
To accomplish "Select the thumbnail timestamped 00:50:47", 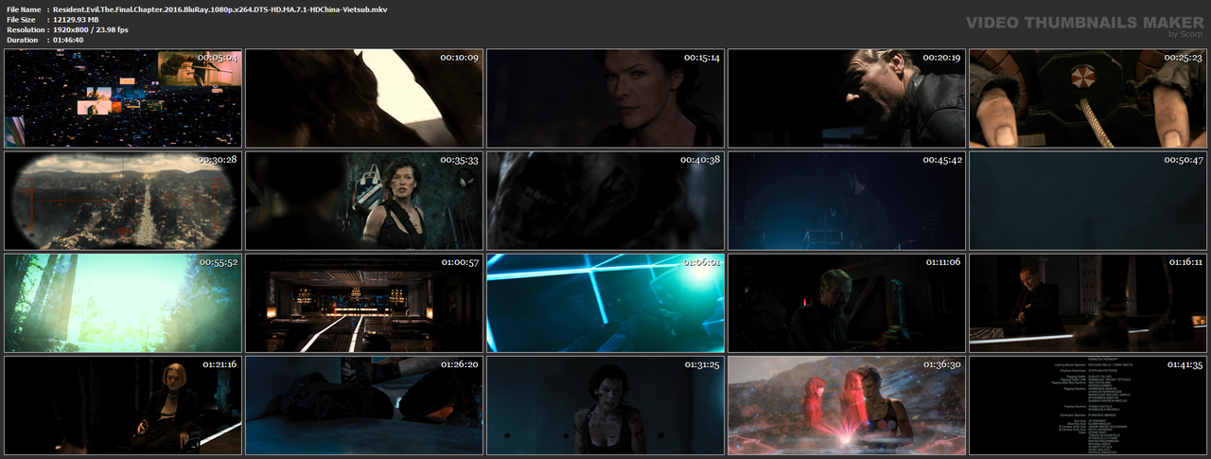I will coord(1088,201).
